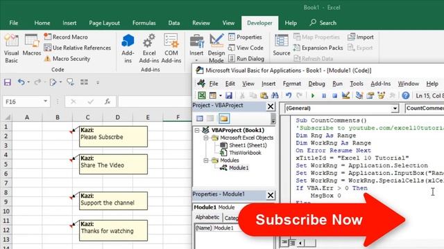Open the Visual Basic editor from ribbon
The height and width of the screenshot is (249, 444).
coord(11,48)
